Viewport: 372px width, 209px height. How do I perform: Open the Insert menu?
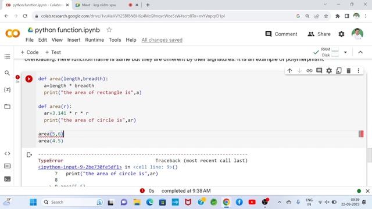pos(74,40)
